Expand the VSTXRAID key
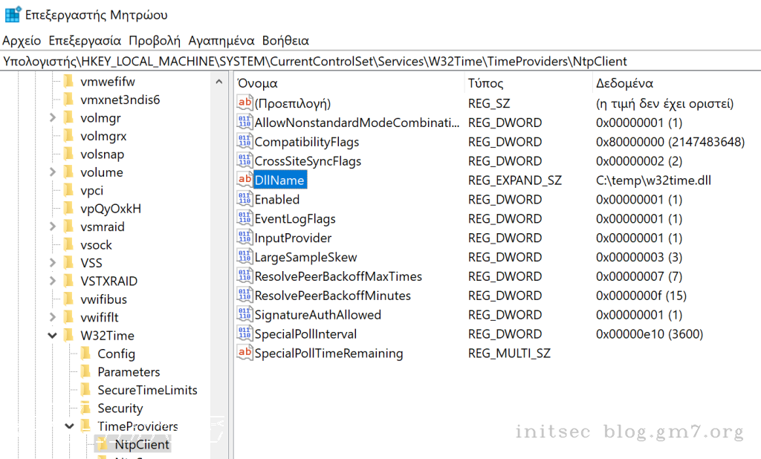Viewport: 761px width, 459px height. pos(53,281)
